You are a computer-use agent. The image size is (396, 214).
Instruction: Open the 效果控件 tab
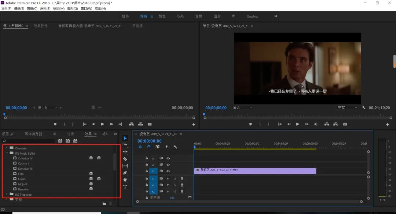[x=40, y=26]
